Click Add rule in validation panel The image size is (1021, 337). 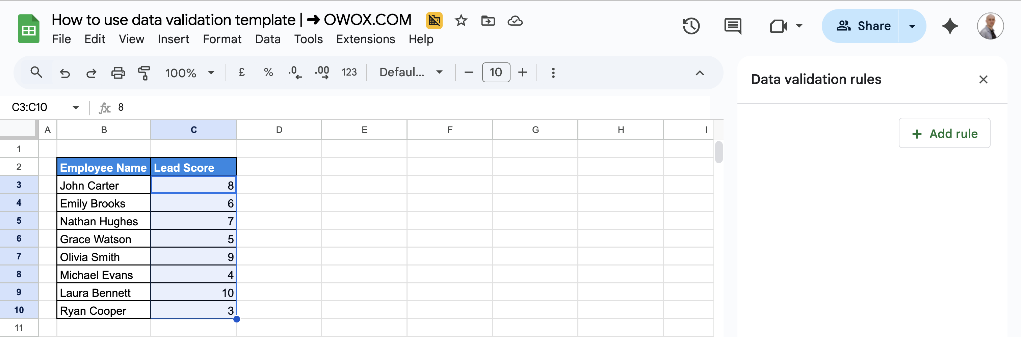[x=944, y=134]
